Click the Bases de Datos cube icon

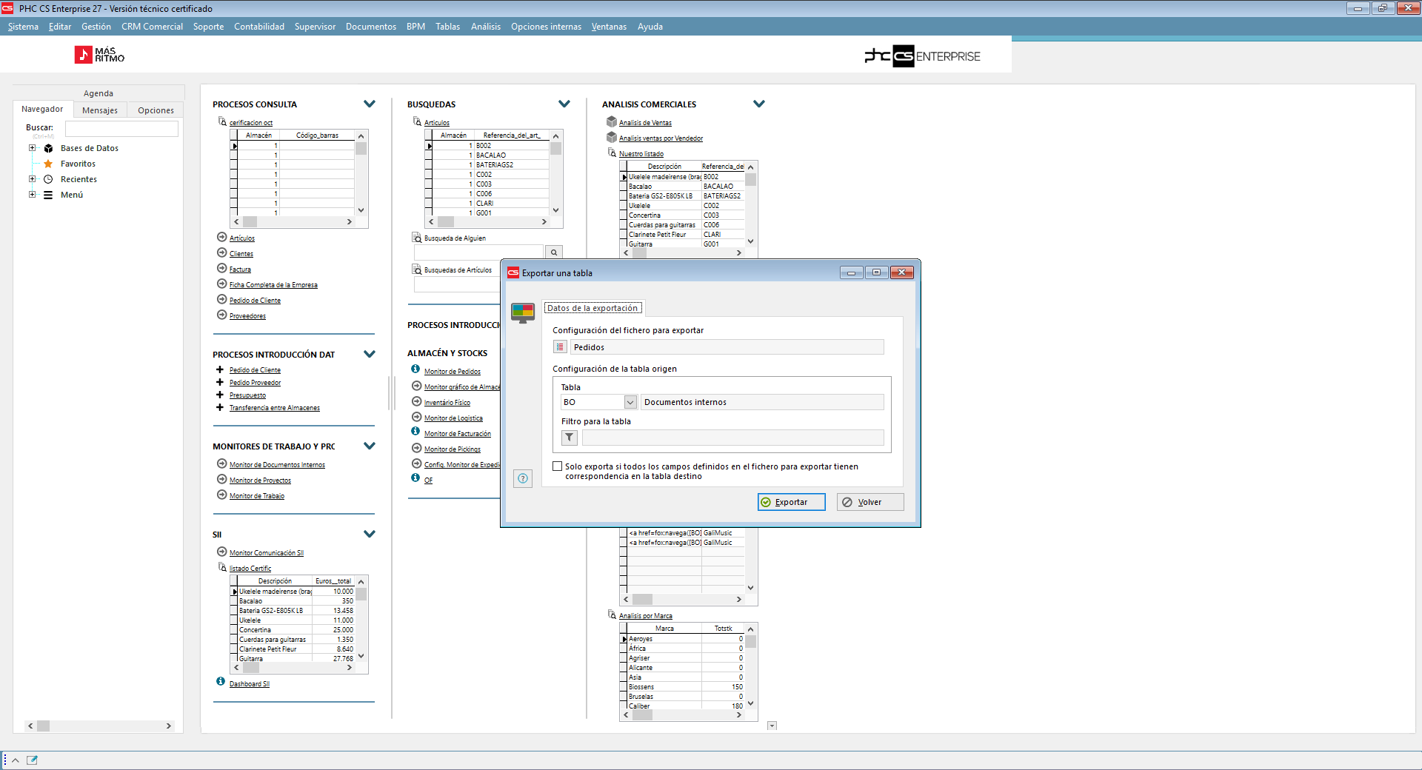(48, 148)
